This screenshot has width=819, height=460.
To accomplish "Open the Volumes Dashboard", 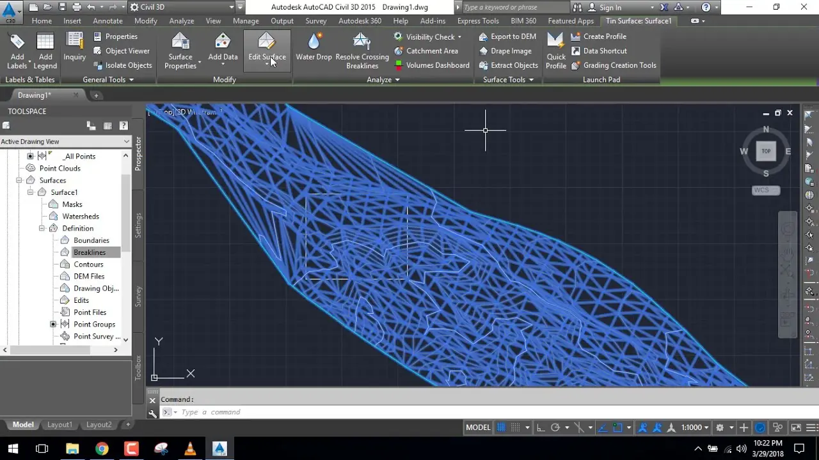I will [x=431, y=65].
